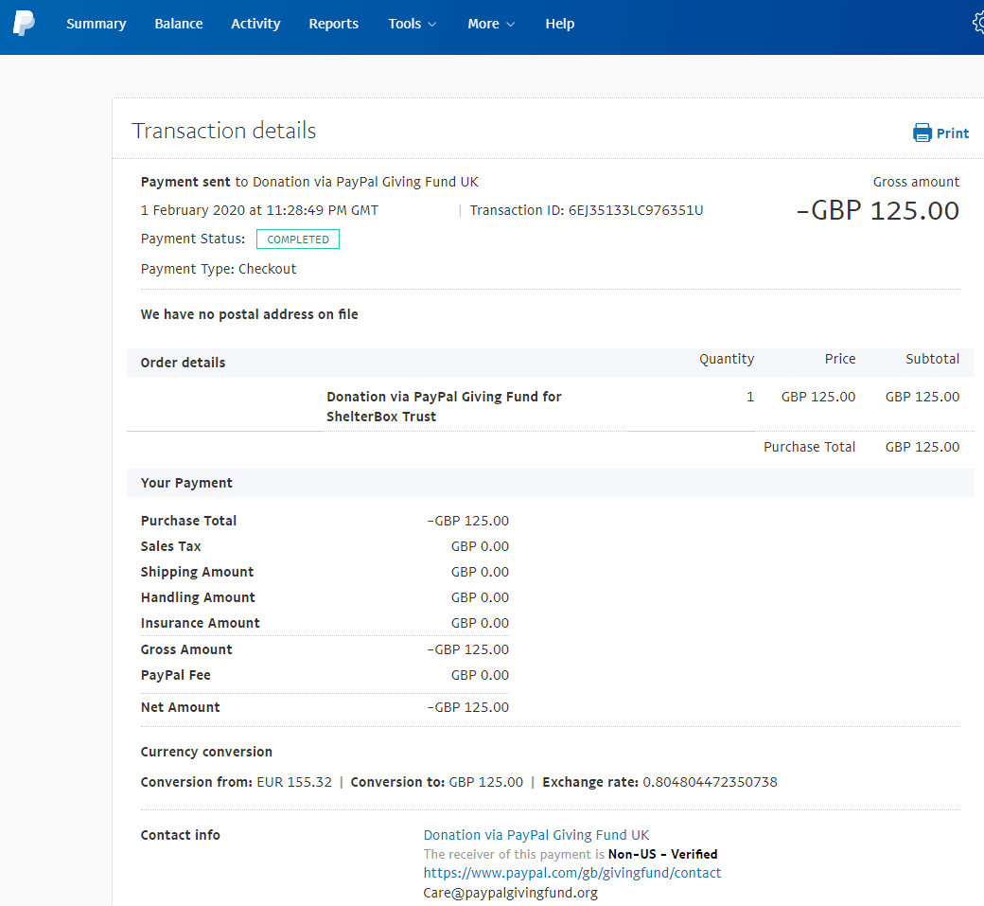This screenshot has width=984, height=906.
Task: Select the Transaction ID 6EJ35133LC976351U text
Action: 586,210
